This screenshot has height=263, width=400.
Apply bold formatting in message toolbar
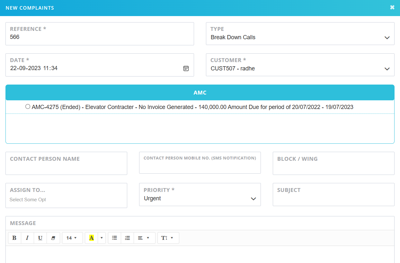point(14,238)
